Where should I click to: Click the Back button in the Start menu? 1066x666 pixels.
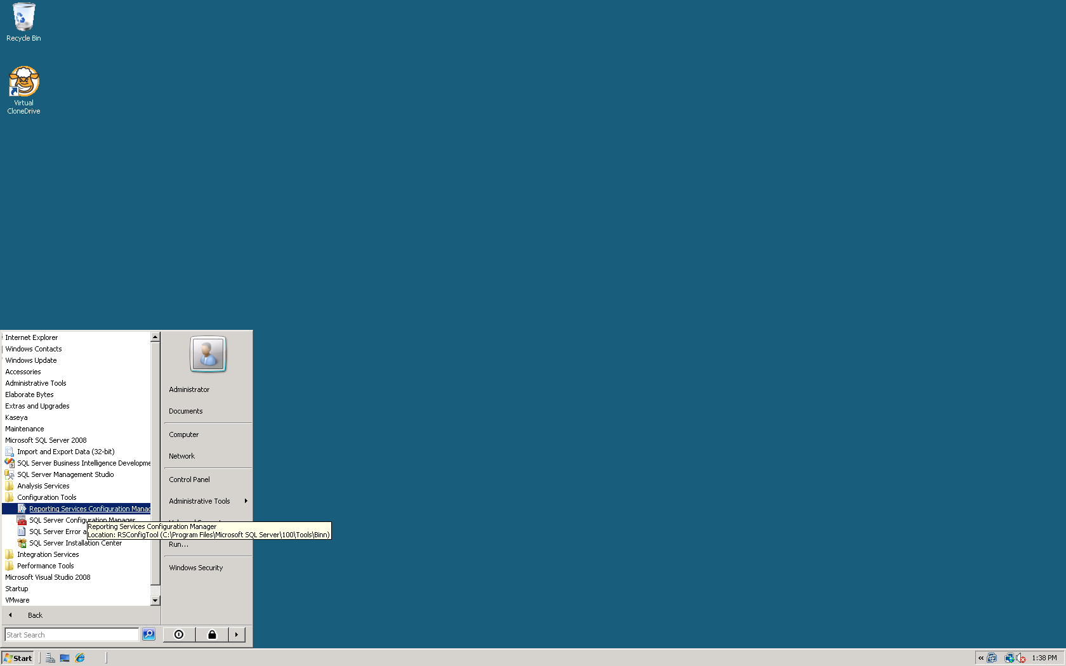click(x=35, y=615)
